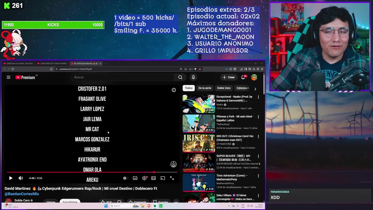Select the Doble Cero chip
373x210 pixels.
[224, 88]
